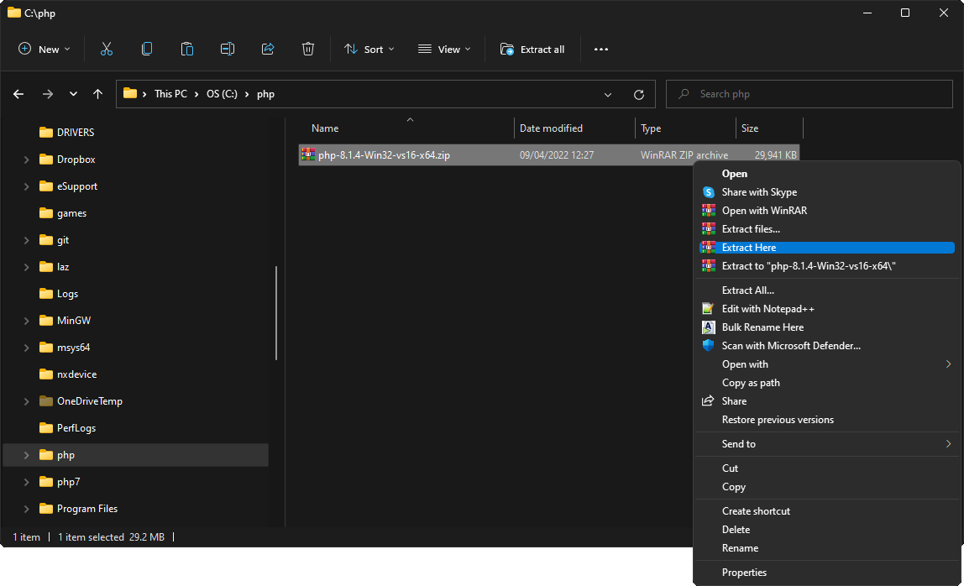
Task: Click the Notepad++ icon in context menu
Action: (708, 309)
